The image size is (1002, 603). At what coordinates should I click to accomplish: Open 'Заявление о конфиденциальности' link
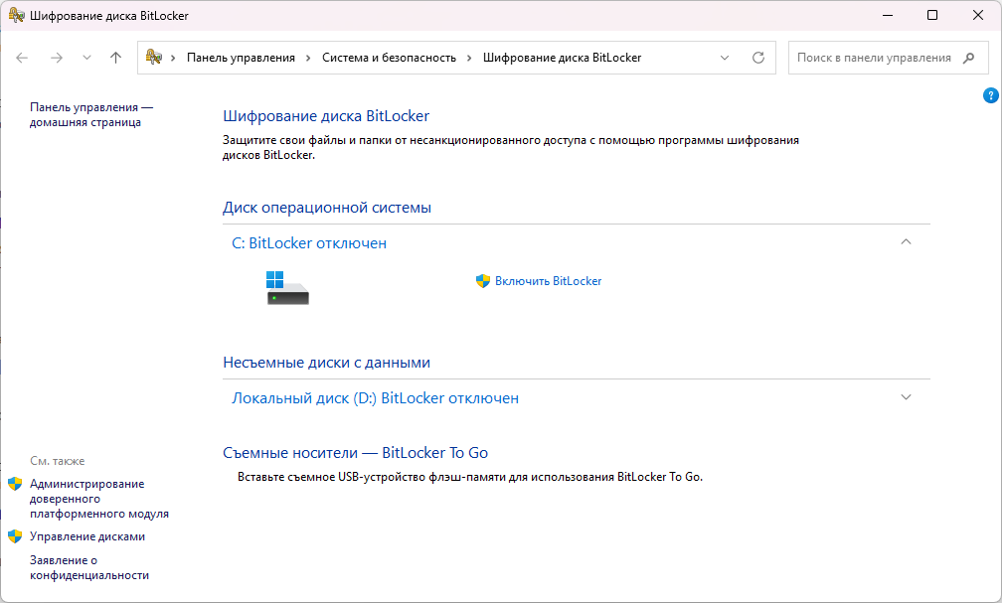coord(89,568)
